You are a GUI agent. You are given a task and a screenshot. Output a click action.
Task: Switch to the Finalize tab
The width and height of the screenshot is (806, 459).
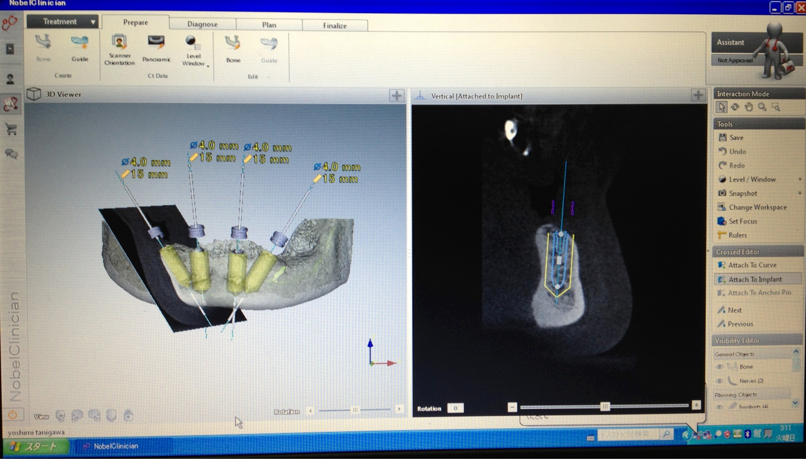coord(335,26)
